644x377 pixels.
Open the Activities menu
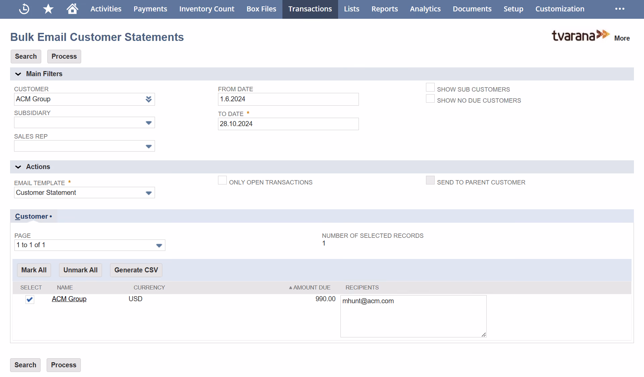pos(106,9)
